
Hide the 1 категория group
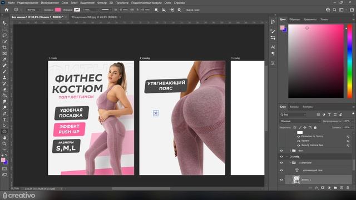(281, 163)
